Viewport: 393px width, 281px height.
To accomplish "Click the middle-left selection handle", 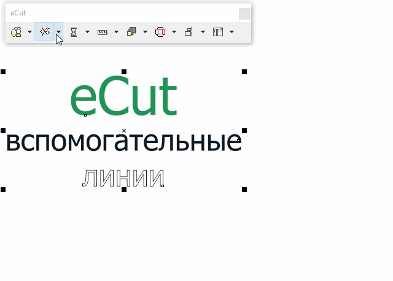I will coord(3,131).
